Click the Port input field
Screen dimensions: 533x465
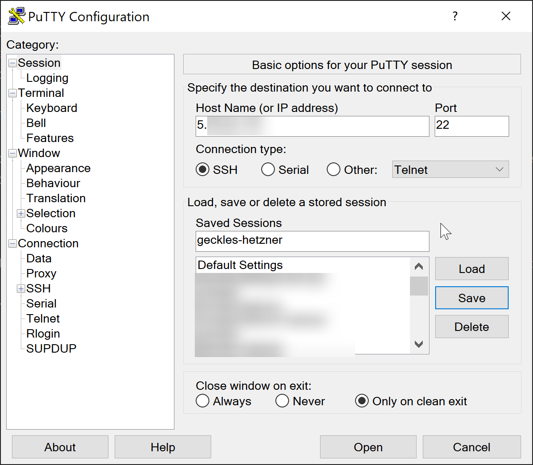(472, 126)
